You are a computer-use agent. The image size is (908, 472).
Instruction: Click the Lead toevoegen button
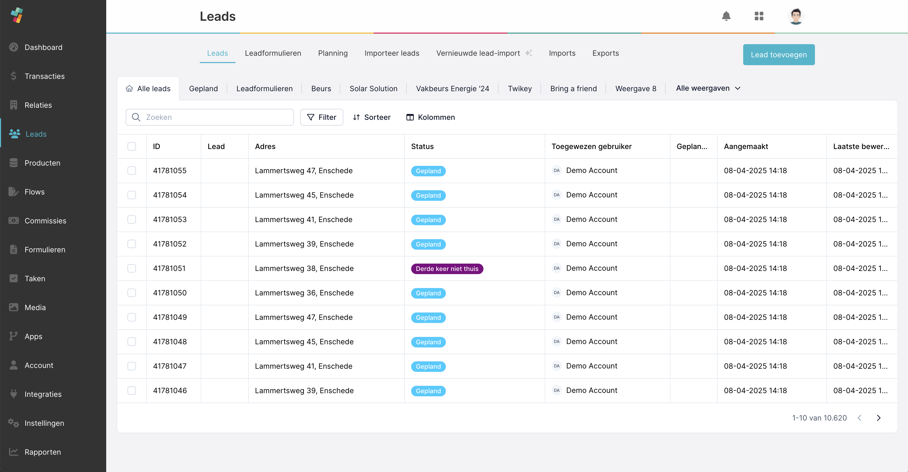tap(778, 55)
